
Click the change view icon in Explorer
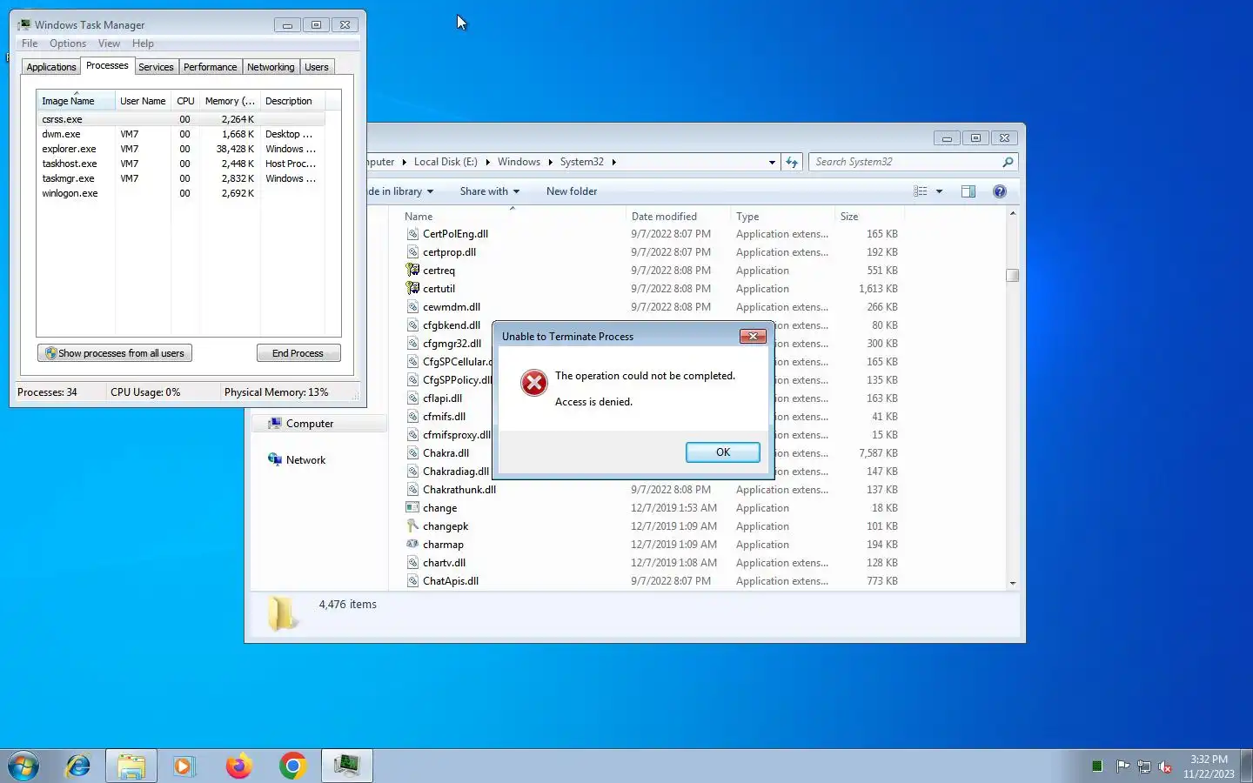[x=921, y=191]
